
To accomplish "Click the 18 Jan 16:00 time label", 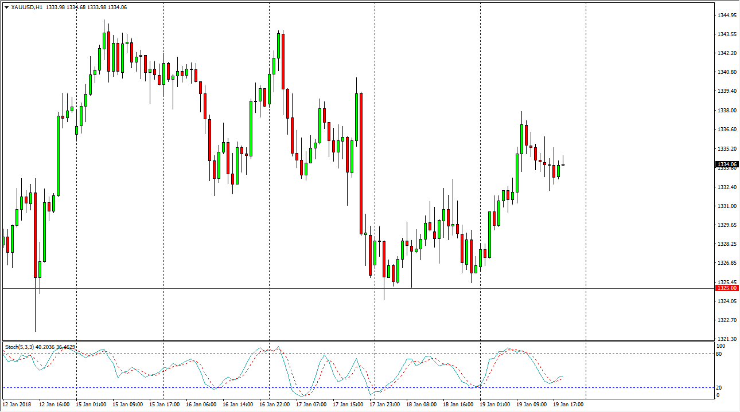I will [x=459, y=404].
